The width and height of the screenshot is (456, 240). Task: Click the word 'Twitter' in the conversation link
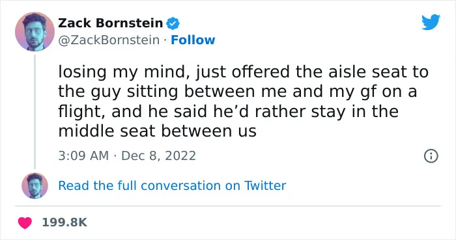click(265, 186)
